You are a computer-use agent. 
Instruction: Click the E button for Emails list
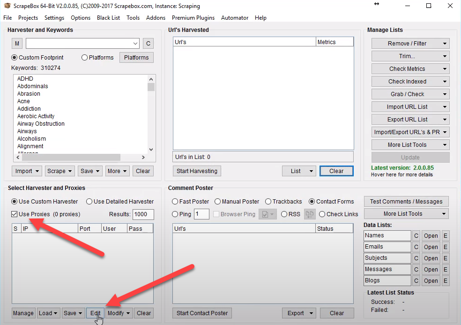point(445,247)
